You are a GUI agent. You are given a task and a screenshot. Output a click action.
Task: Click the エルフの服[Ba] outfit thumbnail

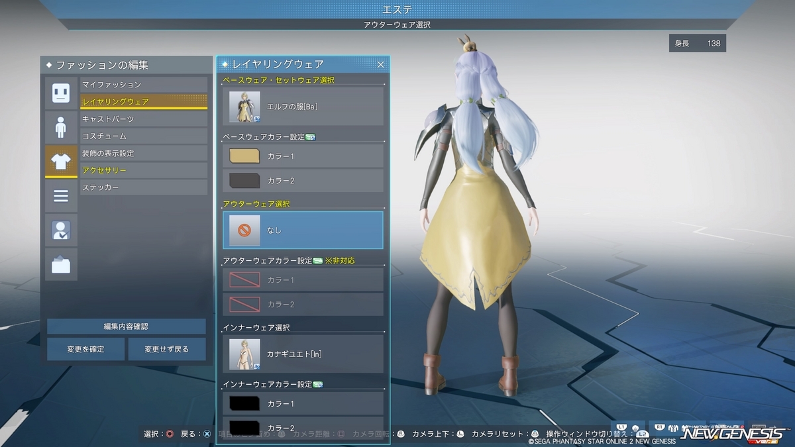(244, 107)
